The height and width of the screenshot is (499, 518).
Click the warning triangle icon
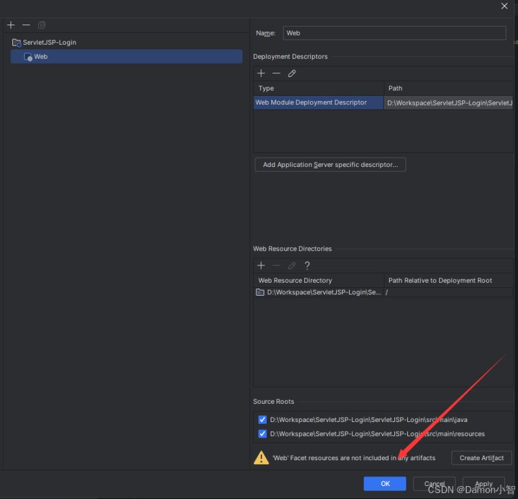pyautogui.click(x=261, y=458)
